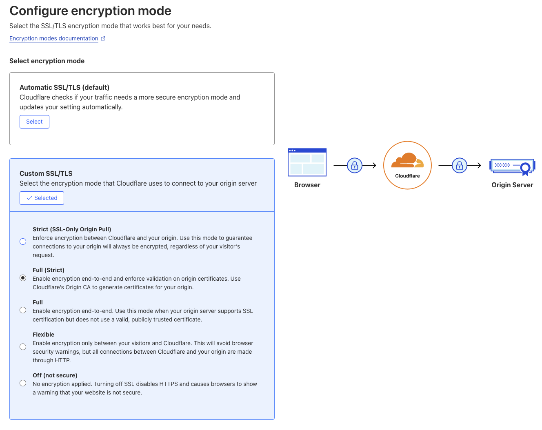Choose the Flexible encryption radio option
Image resolution: width=542 pixels, height=430 pixels.
23,347
